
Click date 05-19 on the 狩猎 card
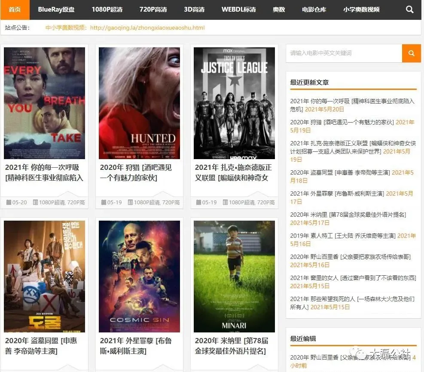pyautogui.click(x=114, y=202)
